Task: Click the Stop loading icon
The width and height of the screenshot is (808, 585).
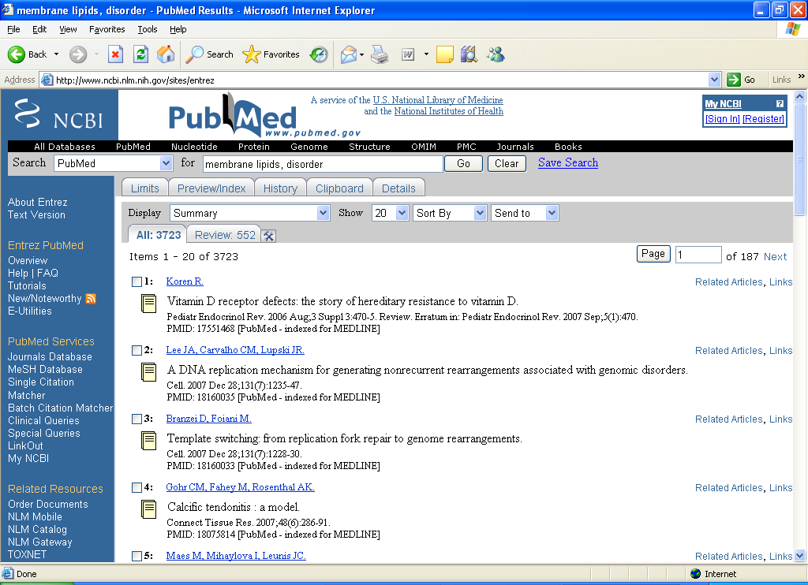Action: [x=115, y=54]
